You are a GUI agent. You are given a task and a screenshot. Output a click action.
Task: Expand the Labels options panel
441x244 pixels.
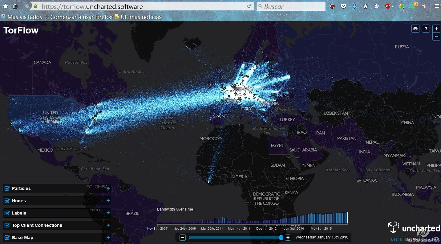(x=108, y=213)
